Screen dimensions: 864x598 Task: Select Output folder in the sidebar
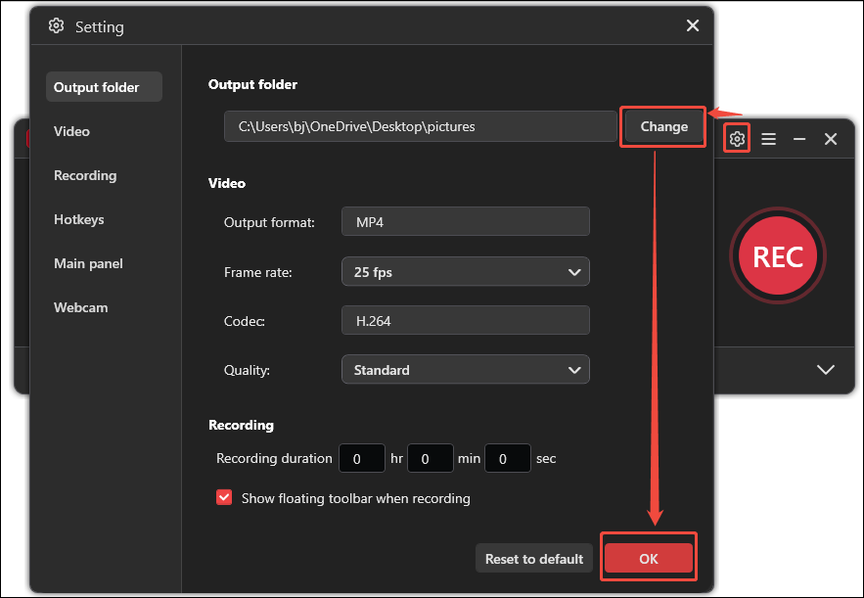click(95, 86)
